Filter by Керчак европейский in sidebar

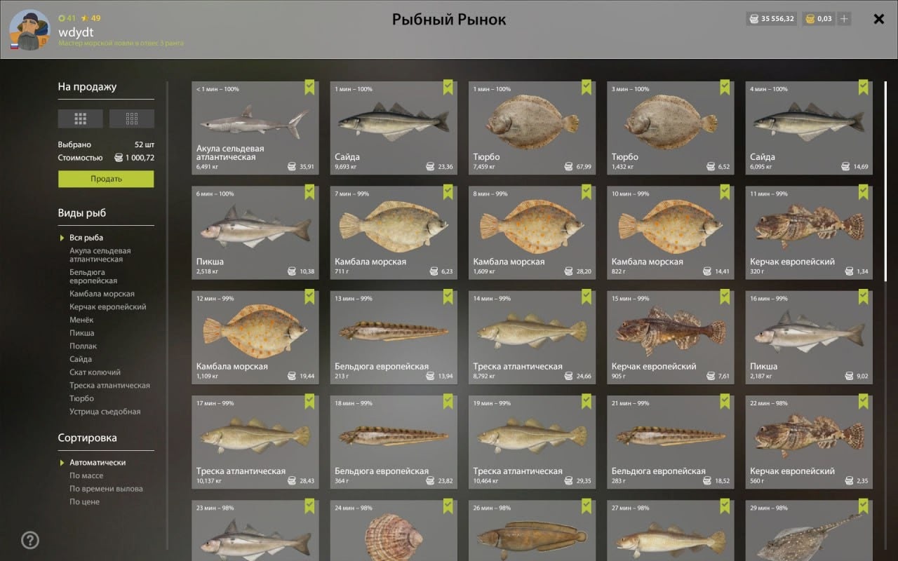(x=108, y=307)
